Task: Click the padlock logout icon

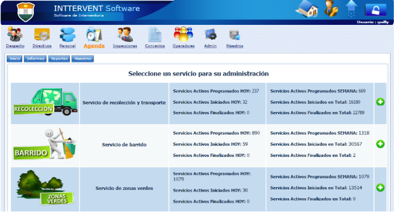Action: 376,10
